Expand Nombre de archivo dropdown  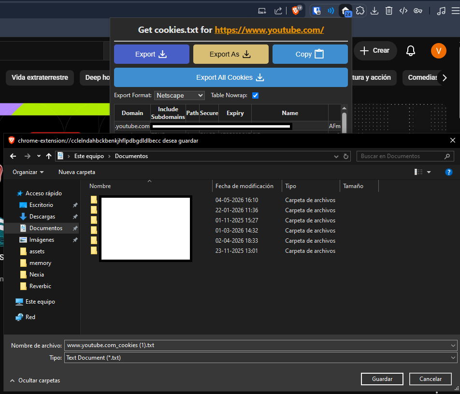[x=453, y=346]
